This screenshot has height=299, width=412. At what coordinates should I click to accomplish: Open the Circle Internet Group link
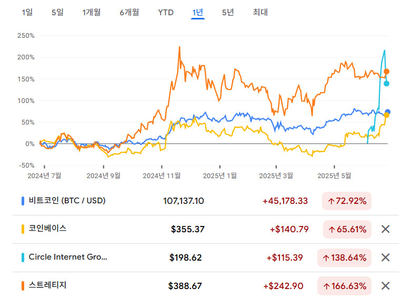68,257
